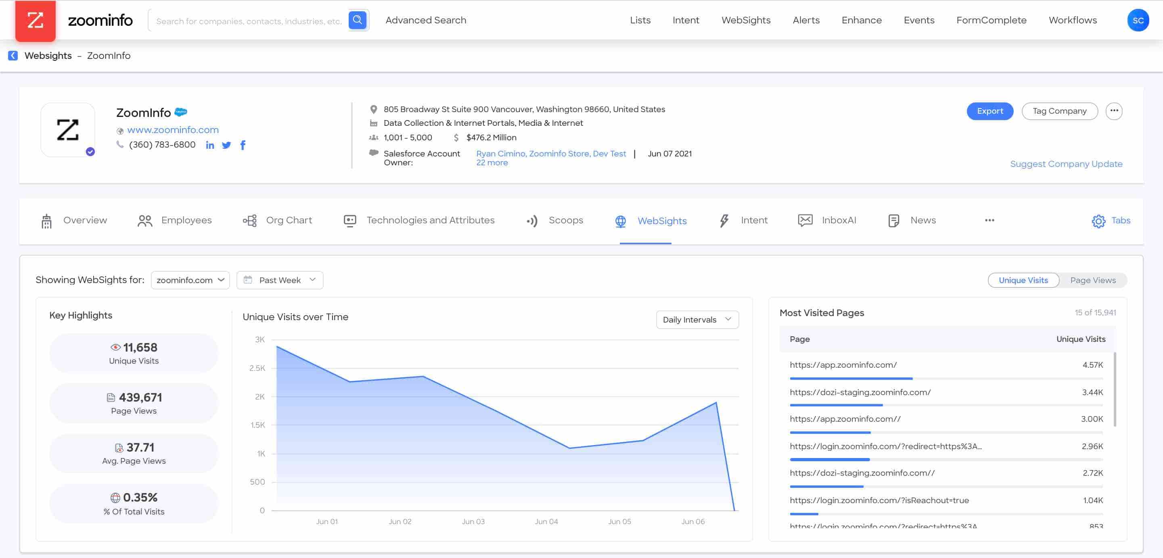The height and width of the screenshot is (558, 1163).
Task: Switch to Unique Visits view
Action: point(1023,280)
